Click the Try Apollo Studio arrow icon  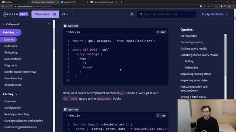pos(226,14)
